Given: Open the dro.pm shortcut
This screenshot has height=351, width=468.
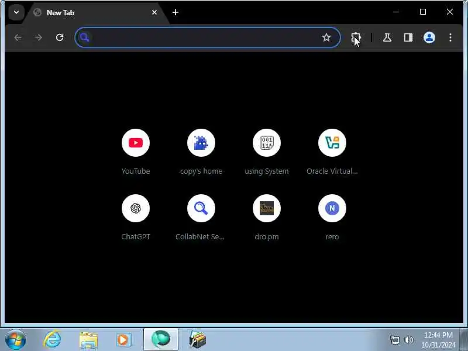Looking at the screenshot, I should coord(267,217).
